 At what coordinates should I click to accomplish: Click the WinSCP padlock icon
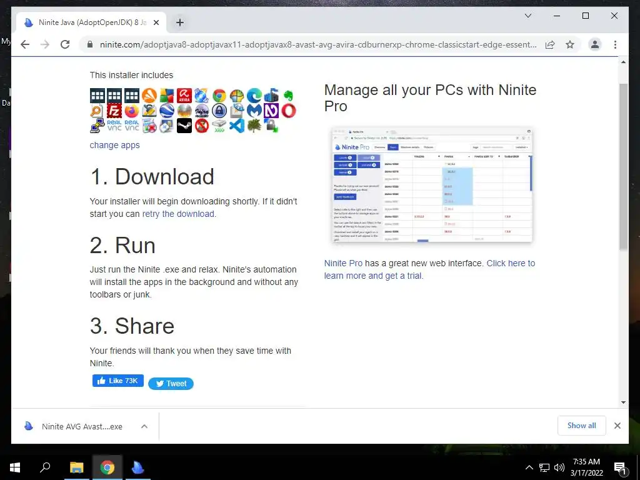coord(271,125)
